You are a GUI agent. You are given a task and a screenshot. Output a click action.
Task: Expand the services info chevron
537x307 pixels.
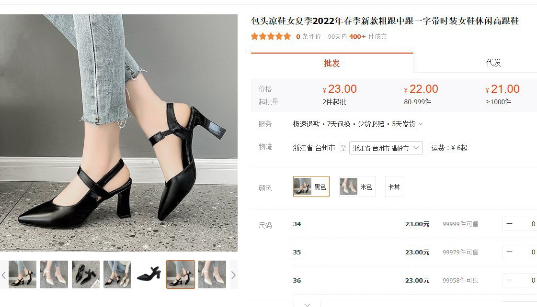pos(421,124)
